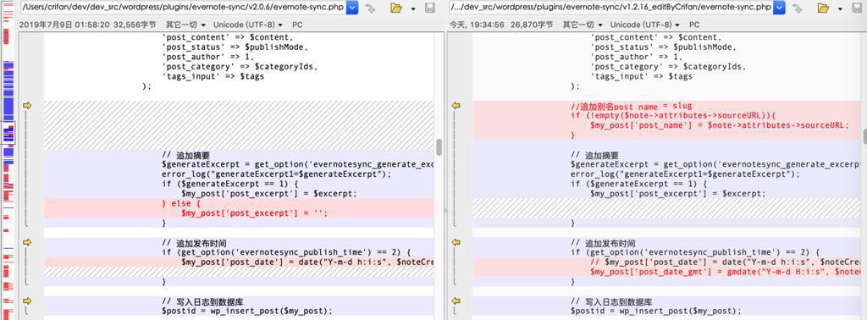
Task: Copy 写入日志到数据库 section right with left-gutter arrow
Action: pos(27,301)
